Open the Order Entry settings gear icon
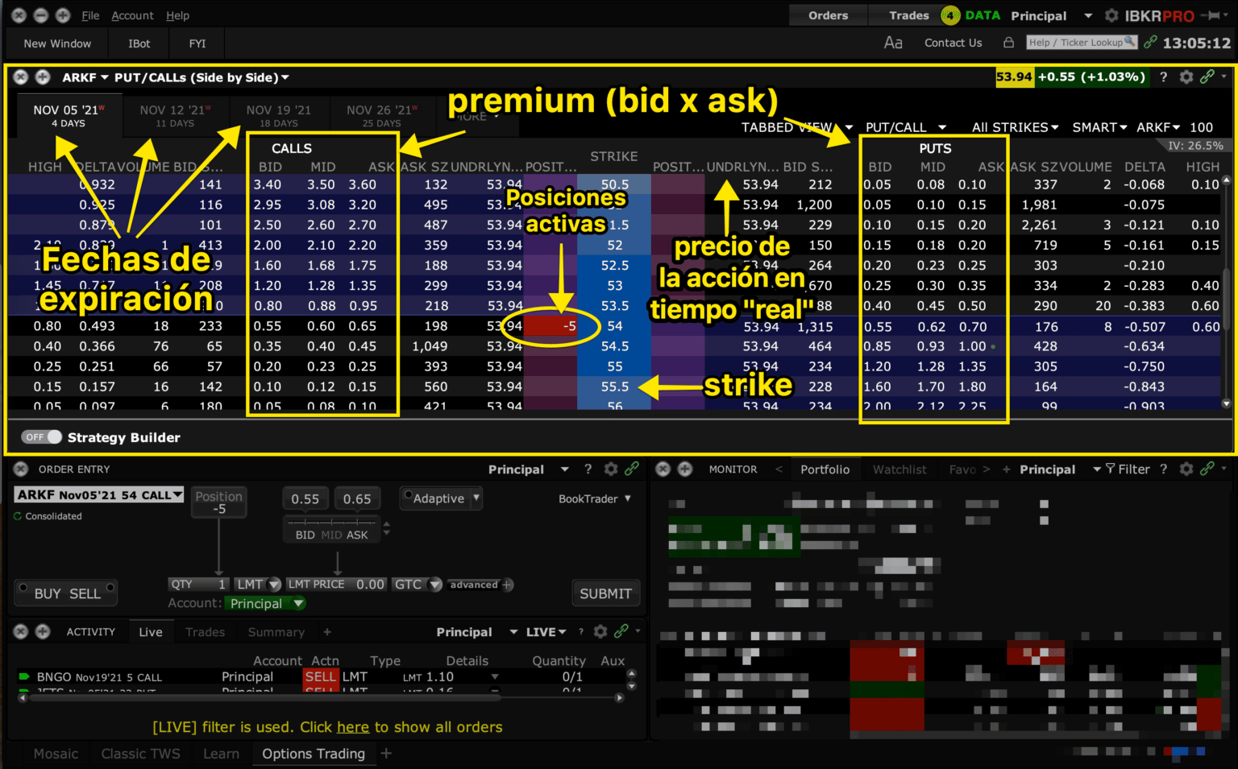Viewport: 1238px width, 769px height. pos(611,469)
